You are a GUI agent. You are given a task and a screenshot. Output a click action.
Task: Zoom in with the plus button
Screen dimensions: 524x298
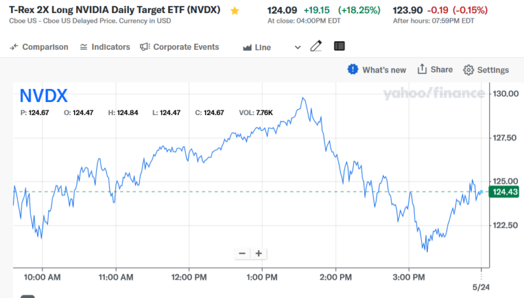259,254
